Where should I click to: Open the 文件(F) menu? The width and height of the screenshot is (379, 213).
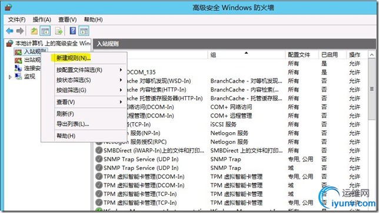pos(16,19)
